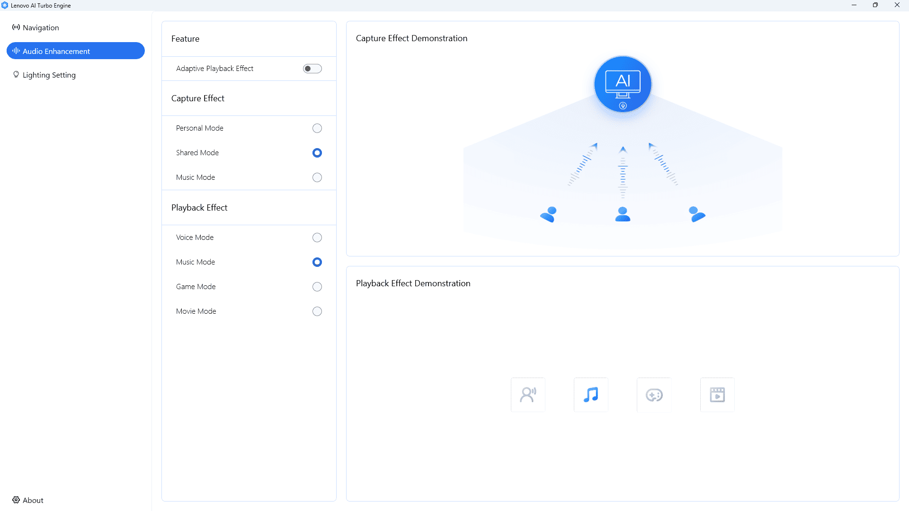The image size is (909, 511).
Task: Select Voice Mode playback option
Action: [x=317, y=238]
